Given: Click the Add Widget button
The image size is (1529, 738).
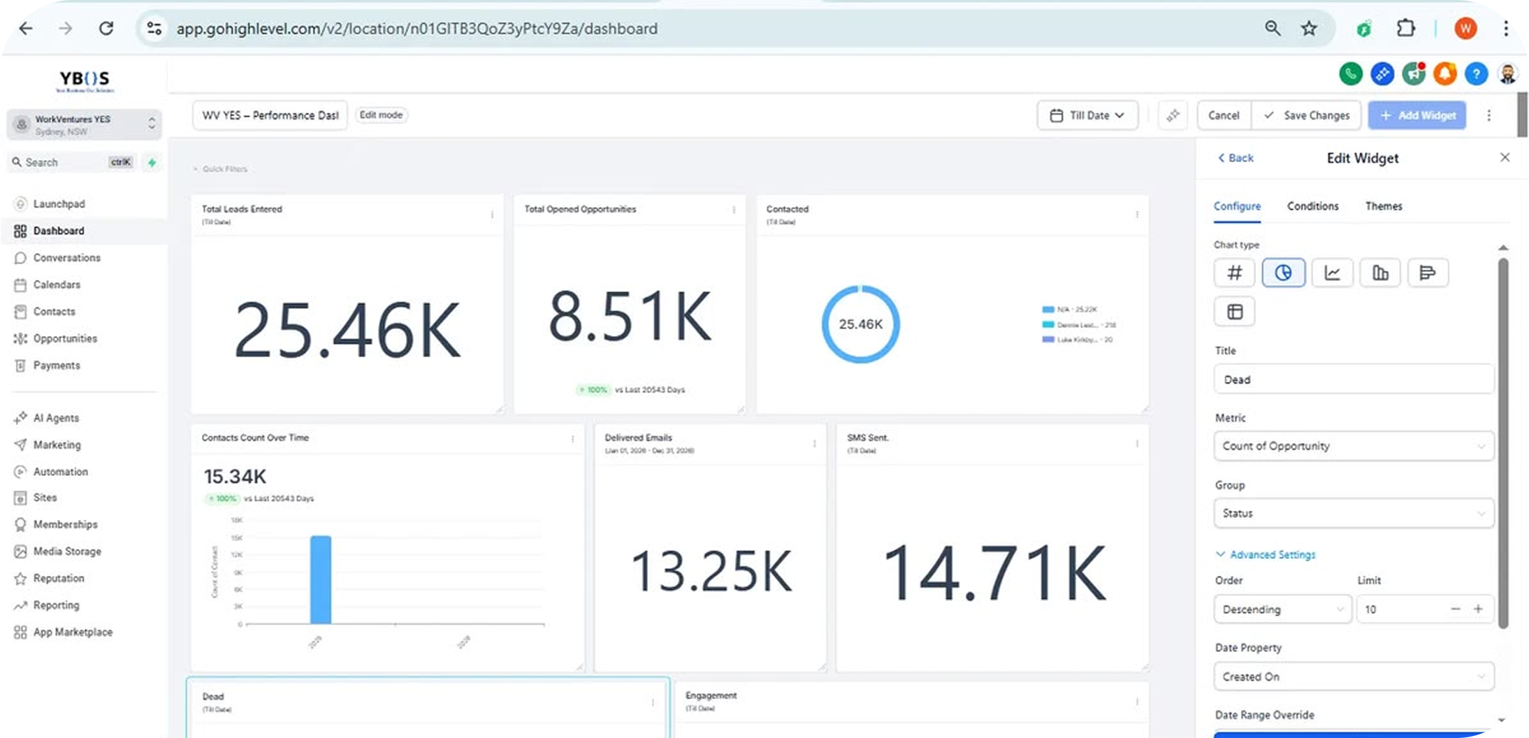Looking at the screenshot, I should click(1418, 115).
